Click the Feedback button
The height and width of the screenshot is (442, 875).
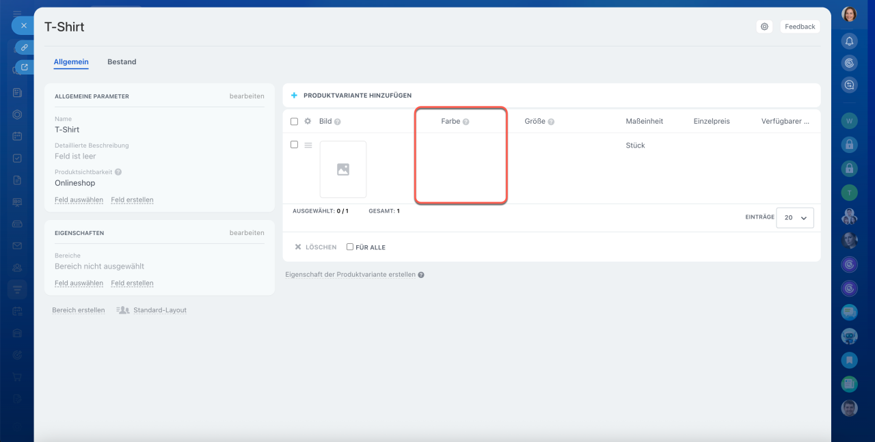800,27
